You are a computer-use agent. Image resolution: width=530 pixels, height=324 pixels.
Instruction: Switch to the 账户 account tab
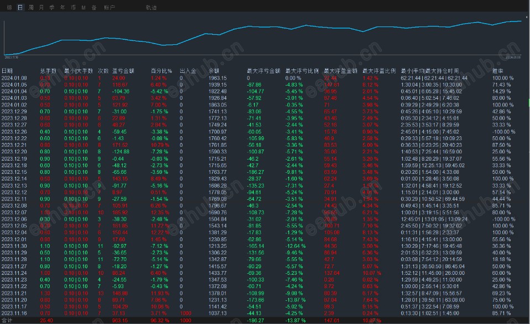tap(109, 7)
